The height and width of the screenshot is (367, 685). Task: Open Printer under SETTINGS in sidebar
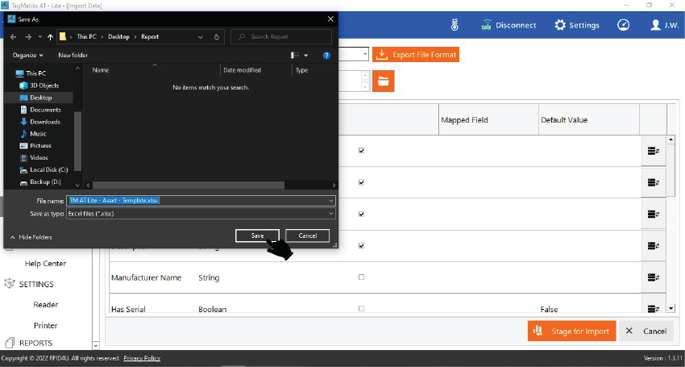click(46, 326)
